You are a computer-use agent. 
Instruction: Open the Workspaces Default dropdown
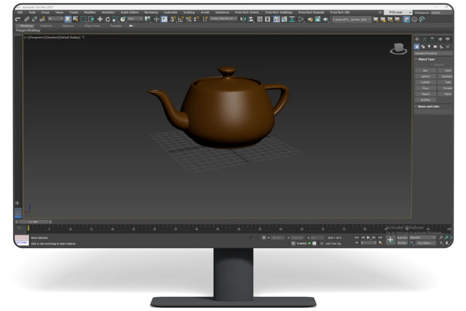tap(441, 13)
